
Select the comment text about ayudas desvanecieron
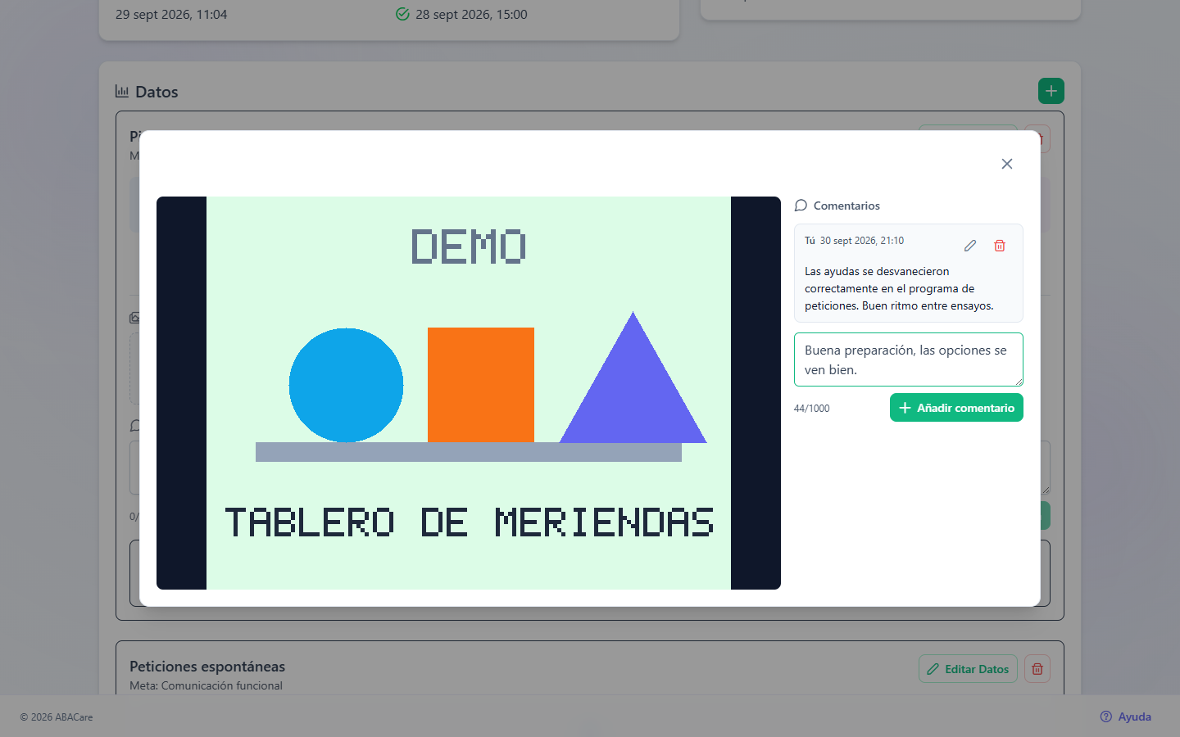899,288
